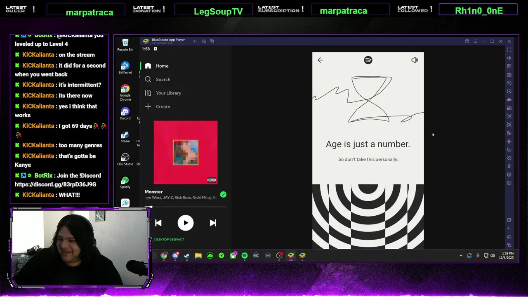This screenshot has width=528, height=297.
Task: Open Steam from the taskbar
Action: pos(186,255)
